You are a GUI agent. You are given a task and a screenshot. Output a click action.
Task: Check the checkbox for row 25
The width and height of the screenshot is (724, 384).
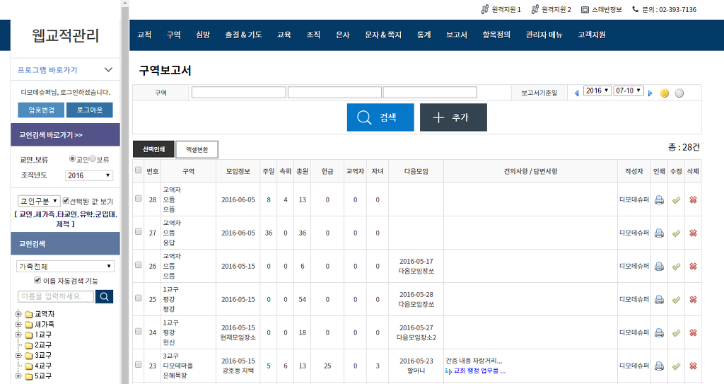tap(139, 299)
